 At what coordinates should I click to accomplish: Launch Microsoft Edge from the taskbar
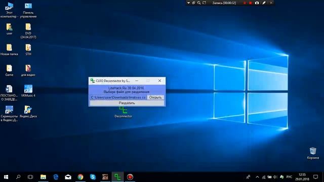[x=56, y=177]
